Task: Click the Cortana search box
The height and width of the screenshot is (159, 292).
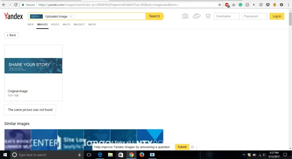Action: 46,155
